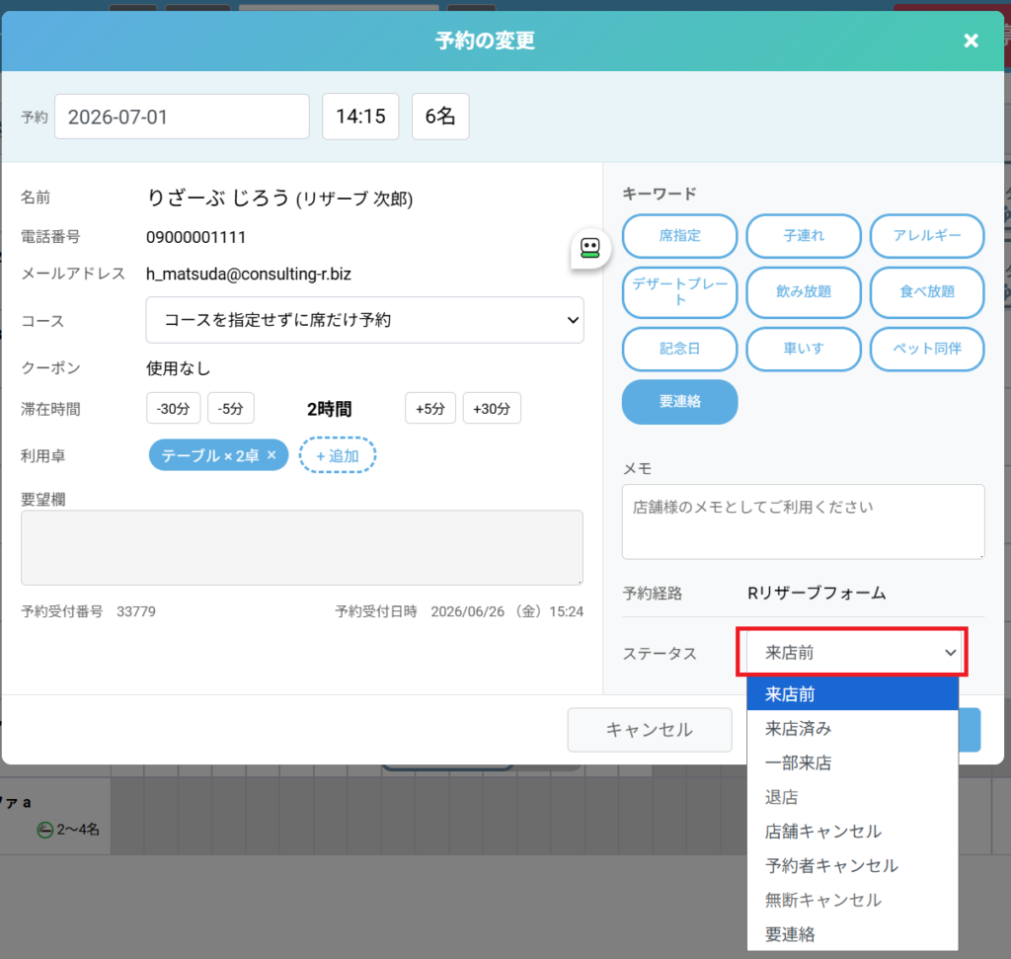Click the -30分 stay time button

click(x=174, y=408)
